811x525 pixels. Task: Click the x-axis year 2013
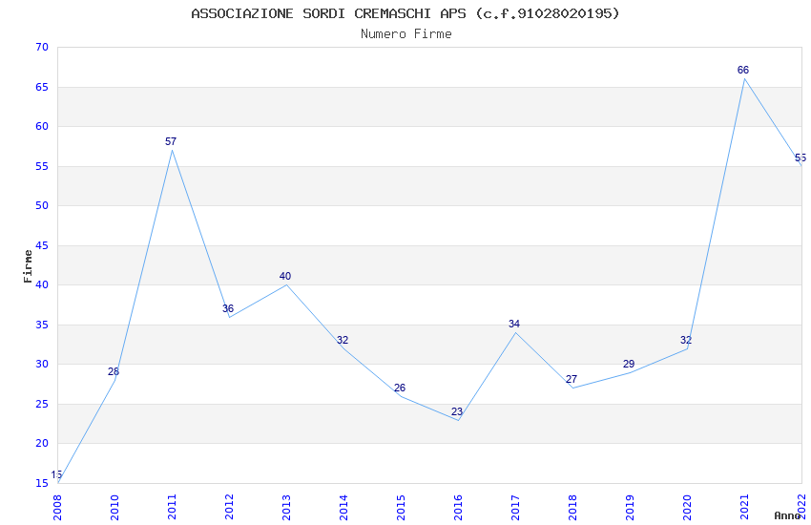coord(286,507)
